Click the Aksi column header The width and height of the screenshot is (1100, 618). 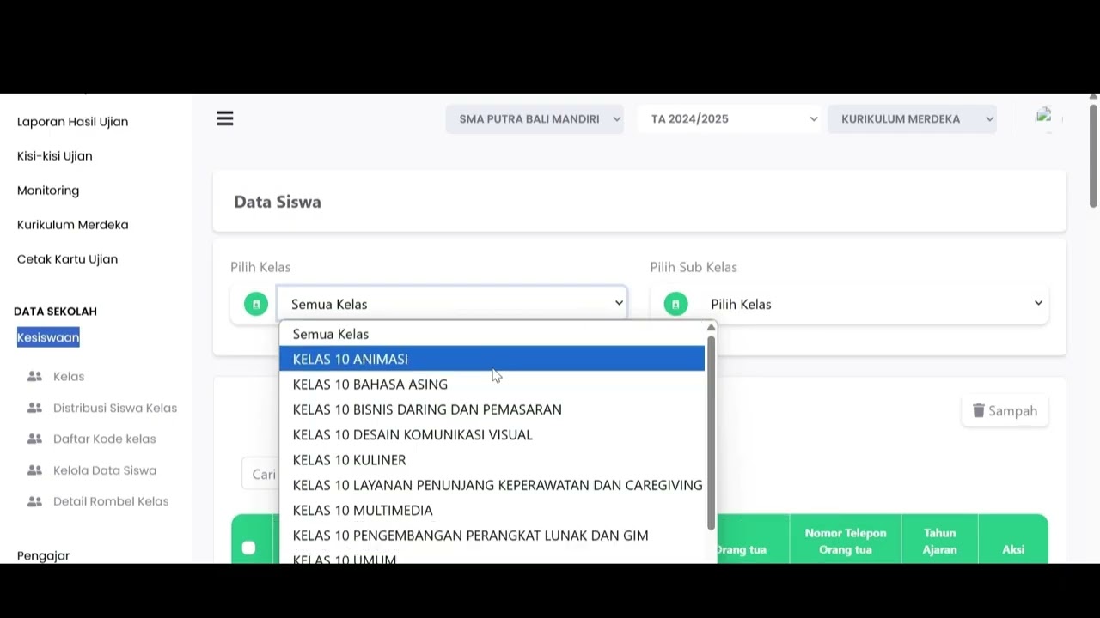[1013, 549]
